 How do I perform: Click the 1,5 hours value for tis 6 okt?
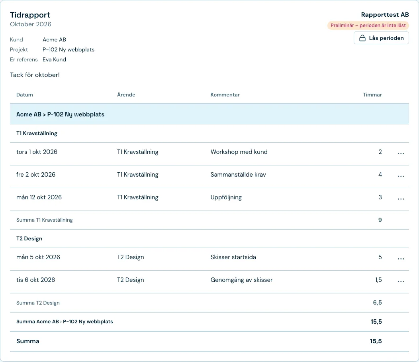(378, 280)
